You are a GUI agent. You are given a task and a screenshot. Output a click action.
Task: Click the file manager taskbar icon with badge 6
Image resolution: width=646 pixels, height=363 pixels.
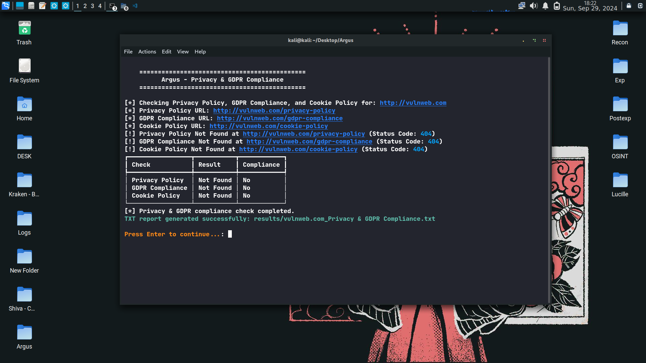click(x=124, y=6)
